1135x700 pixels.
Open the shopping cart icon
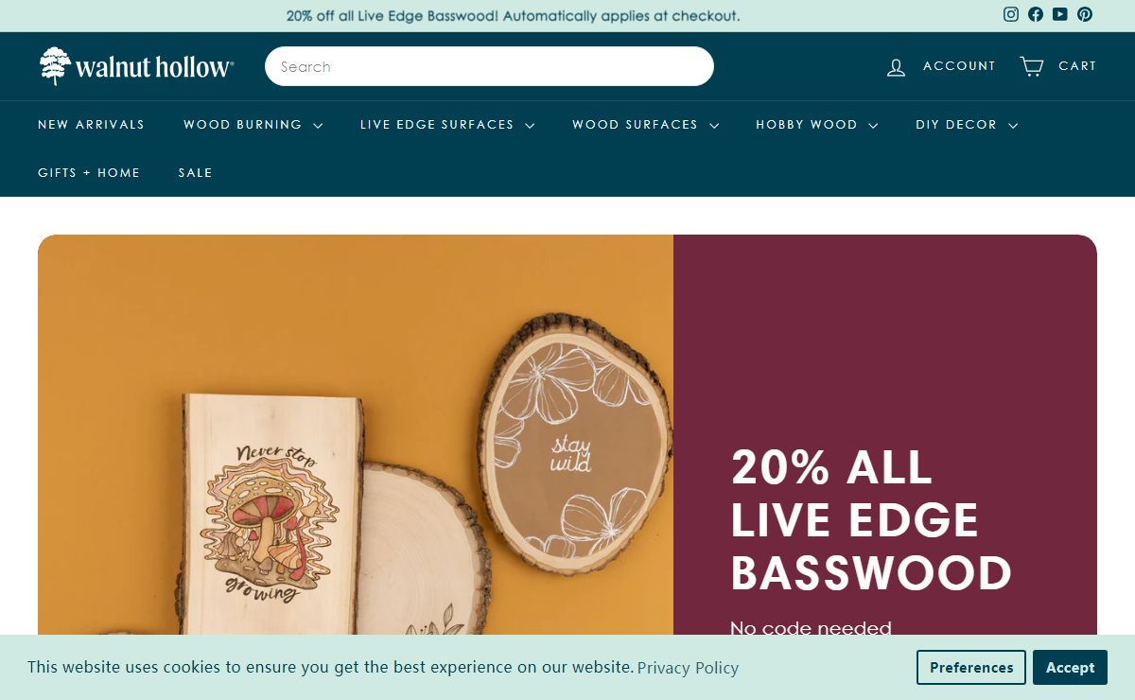(x=1031, y=66)
